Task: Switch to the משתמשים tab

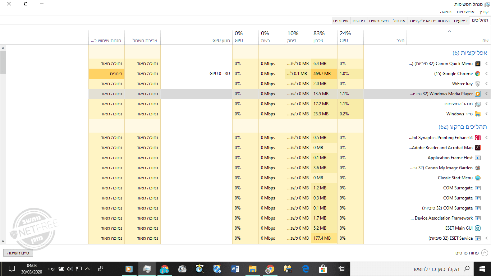Action: (378, 21)
